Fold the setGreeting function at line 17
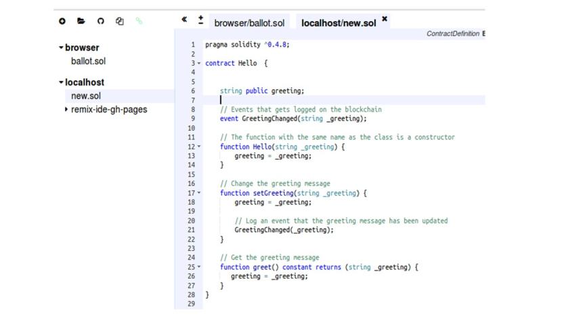This screenshot has height=316, width=562. tap(199, 193)
